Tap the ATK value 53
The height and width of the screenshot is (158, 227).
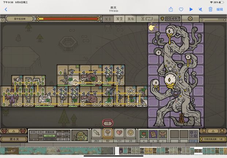pyautogui.click(x=60, y=134)
